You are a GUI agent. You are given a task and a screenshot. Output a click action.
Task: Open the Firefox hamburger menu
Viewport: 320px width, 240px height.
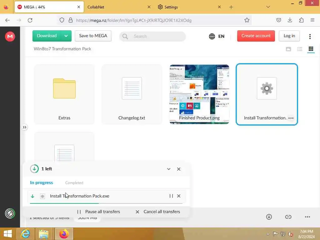[x=312, y=20]
